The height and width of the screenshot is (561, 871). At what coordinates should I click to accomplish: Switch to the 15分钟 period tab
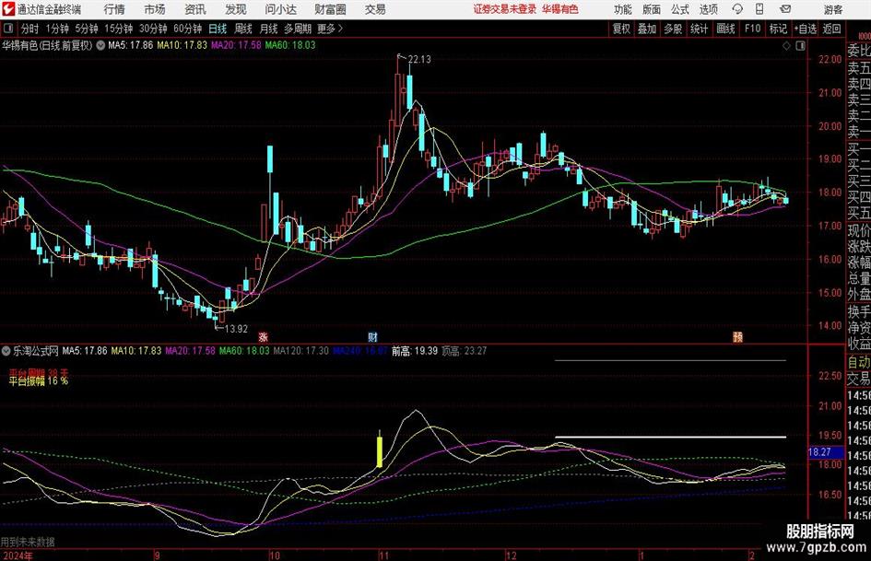coord(118,29)
